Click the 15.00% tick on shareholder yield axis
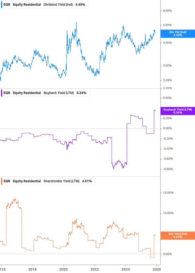This screenshot has height=273, width=195. tap(168, 193)
